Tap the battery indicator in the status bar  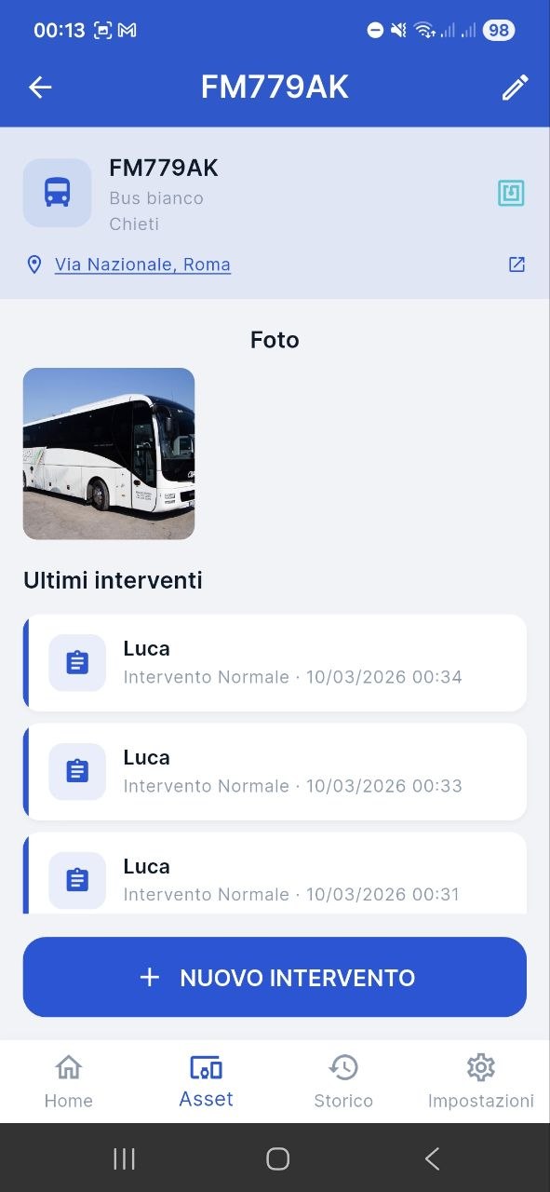coord(497,30)
